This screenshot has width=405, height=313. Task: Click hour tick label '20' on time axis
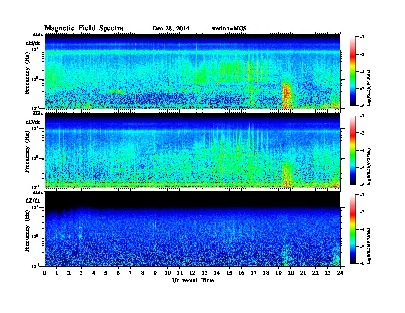[x=291, y=273]
